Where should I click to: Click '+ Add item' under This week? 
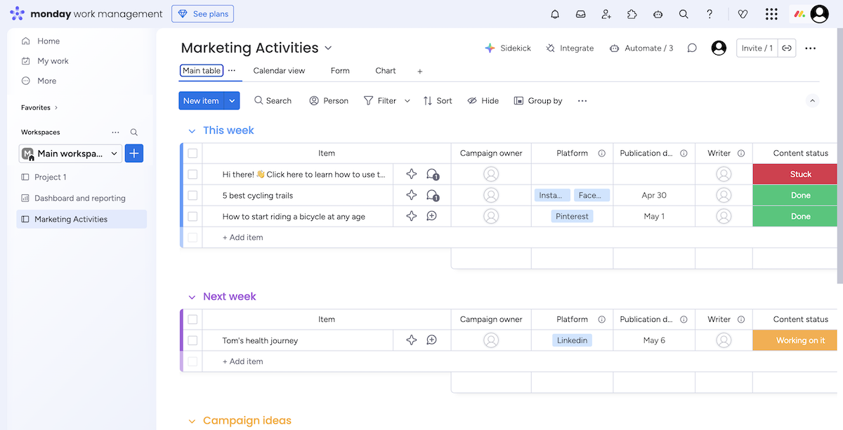(242, 237)
